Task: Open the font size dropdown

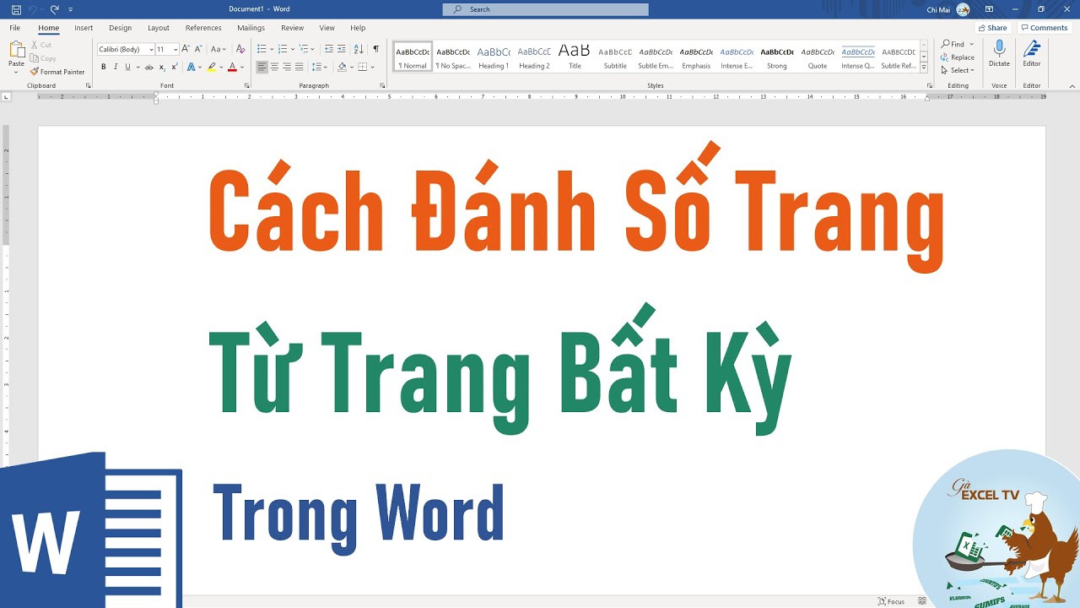Action: click(175, 50)
